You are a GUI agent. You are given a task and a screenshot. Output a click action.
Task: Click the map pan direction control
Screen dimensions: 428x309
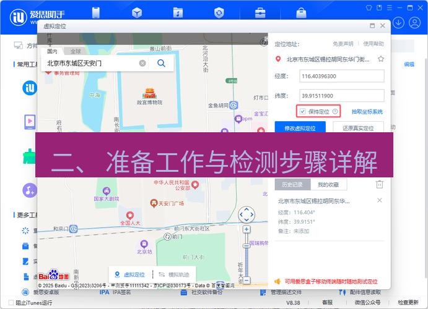pyautogui.click(x=247, y=214)
